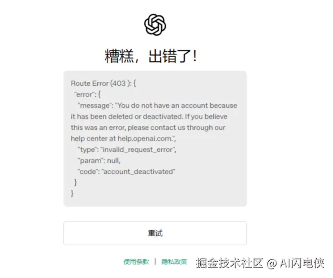
Task: Click the 重试 retry button
Action: pyautogui.click(x=155, y=233)
